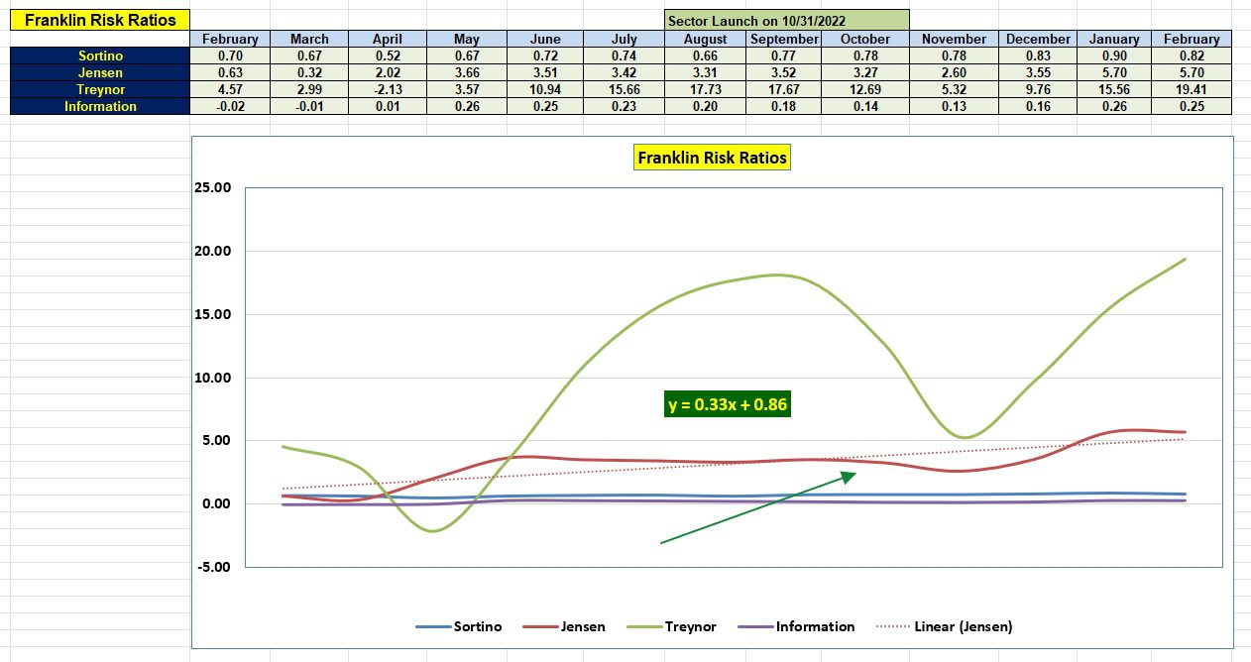Select the March column header

coord(309,39)
